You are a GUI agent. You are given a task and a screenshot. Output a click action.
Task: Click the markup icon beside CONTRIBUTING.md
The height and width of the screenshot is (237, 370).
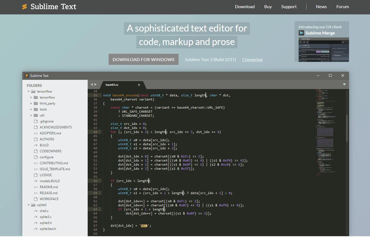[36, 163]
